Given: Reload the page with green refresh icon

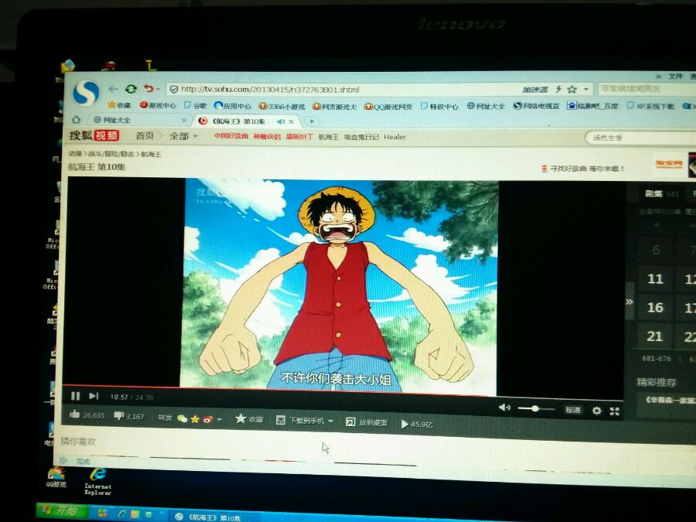Looking at the screenshot, I should [x=131, y=89].
